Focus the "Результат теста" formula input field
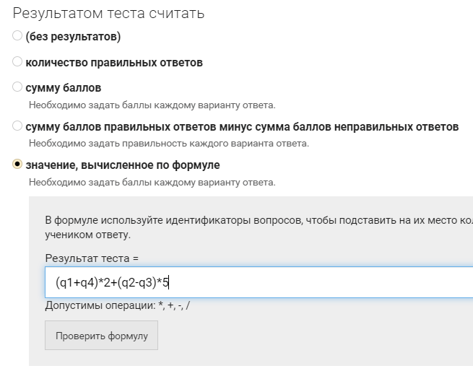Viewport: 473px width, 371px height. coord(289,282)
